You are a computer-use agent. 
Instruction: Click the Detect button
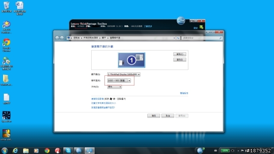coord(180,54)
